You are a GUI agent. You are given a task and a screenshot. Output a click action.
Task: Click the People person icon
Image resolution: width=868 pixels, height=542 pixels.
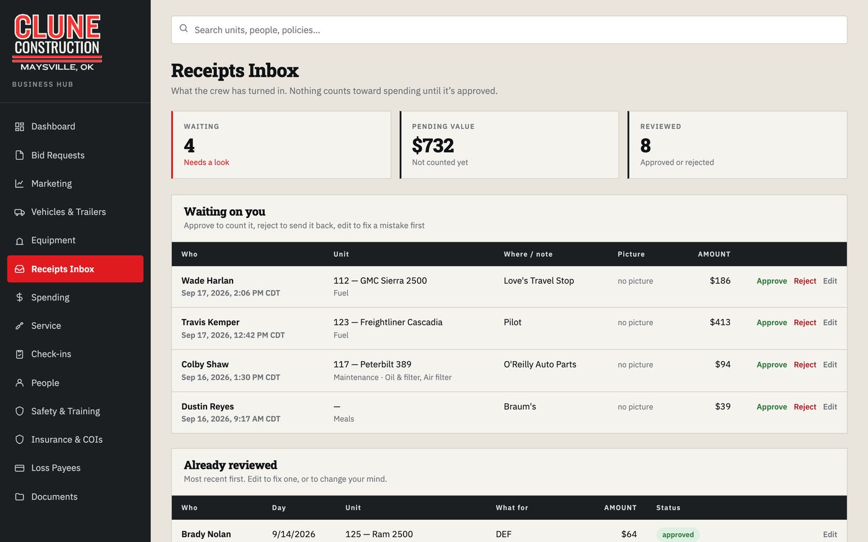[19, 383]
